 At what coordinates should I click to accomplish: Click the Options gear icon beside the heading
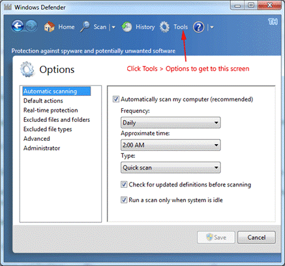[x=27, y=69]
